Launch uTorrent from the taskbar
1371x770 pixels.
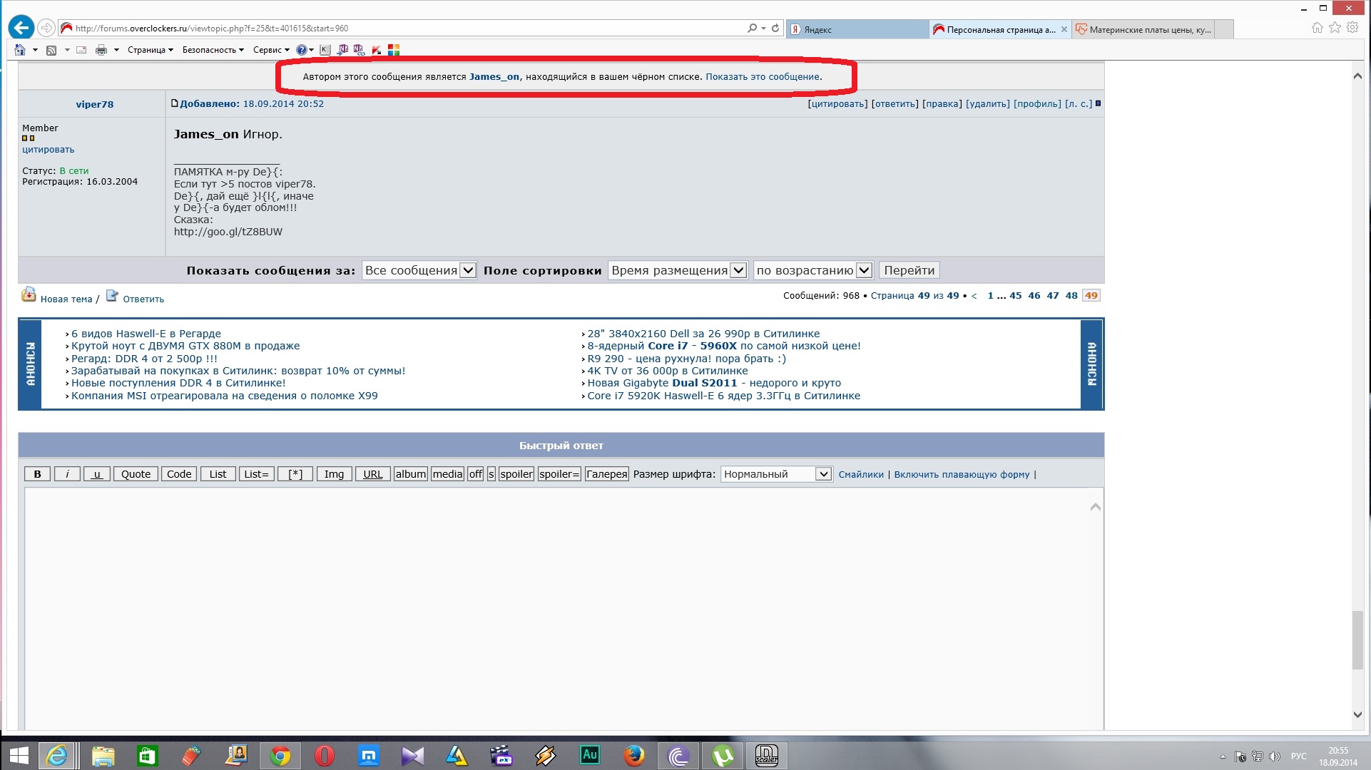(722, 755)
